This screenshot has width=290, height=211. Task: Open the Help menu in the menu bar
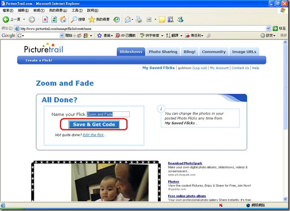click(93, 10)
